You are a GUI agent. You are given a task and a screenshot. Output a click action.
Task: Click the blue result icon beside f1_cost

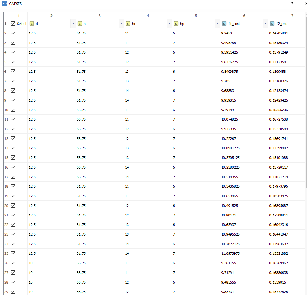[224, 24]
